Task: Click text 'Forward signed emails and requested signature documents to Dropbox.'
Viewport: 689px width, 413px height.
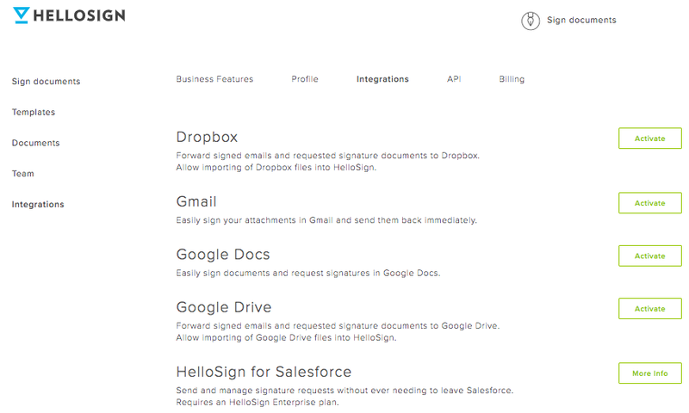Action: (x=328, y=156)
